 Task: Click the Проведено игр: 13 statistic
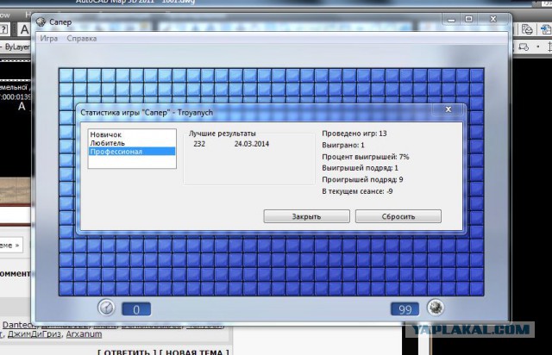pos(354,134)
